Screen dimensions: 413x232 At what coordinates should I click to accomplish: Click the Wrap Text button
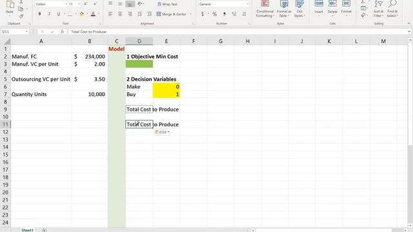(167, 5)
